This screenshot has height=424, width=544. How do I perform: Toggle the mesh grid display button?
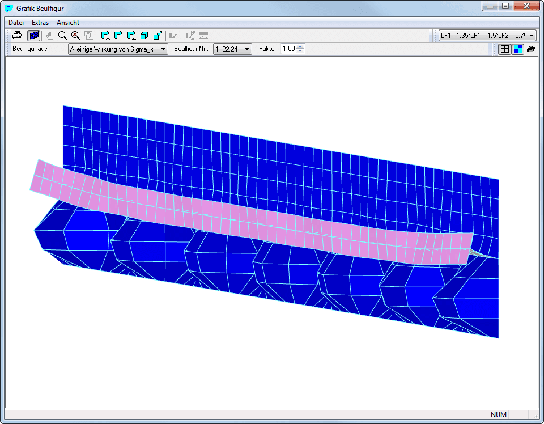coord(505,49)
